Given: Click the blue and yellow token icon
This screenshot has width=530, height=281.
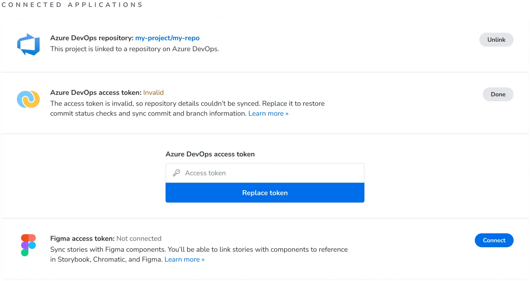Looking at the screenshot, I should 29,99.
